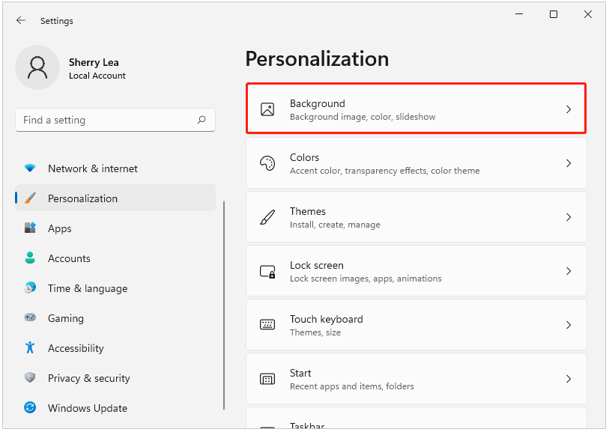Select the Themes brush icon
Viewport: 609px width, 432px height.
pos(267,216)
